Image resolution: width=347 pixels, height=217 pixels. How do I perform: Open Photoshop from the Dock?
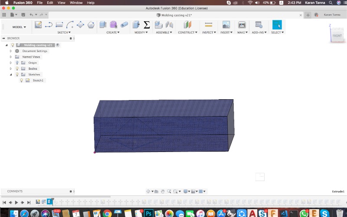[x=148, y=214]
